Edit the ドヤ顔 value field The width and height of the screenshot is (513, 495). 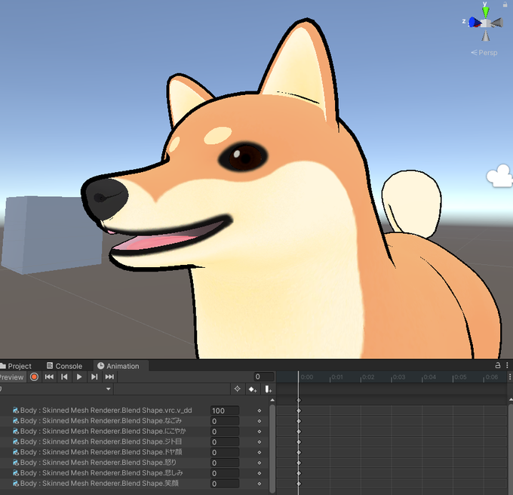(x=225, y=453)
